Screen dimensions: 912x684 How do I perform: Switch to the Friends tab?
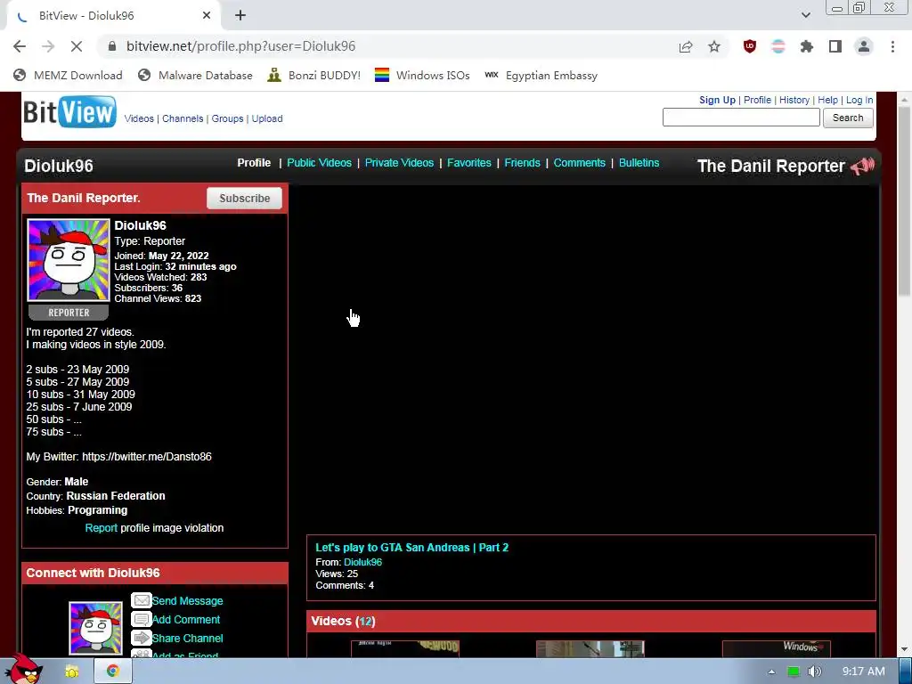pyautogui.click(x=522, y=163)
